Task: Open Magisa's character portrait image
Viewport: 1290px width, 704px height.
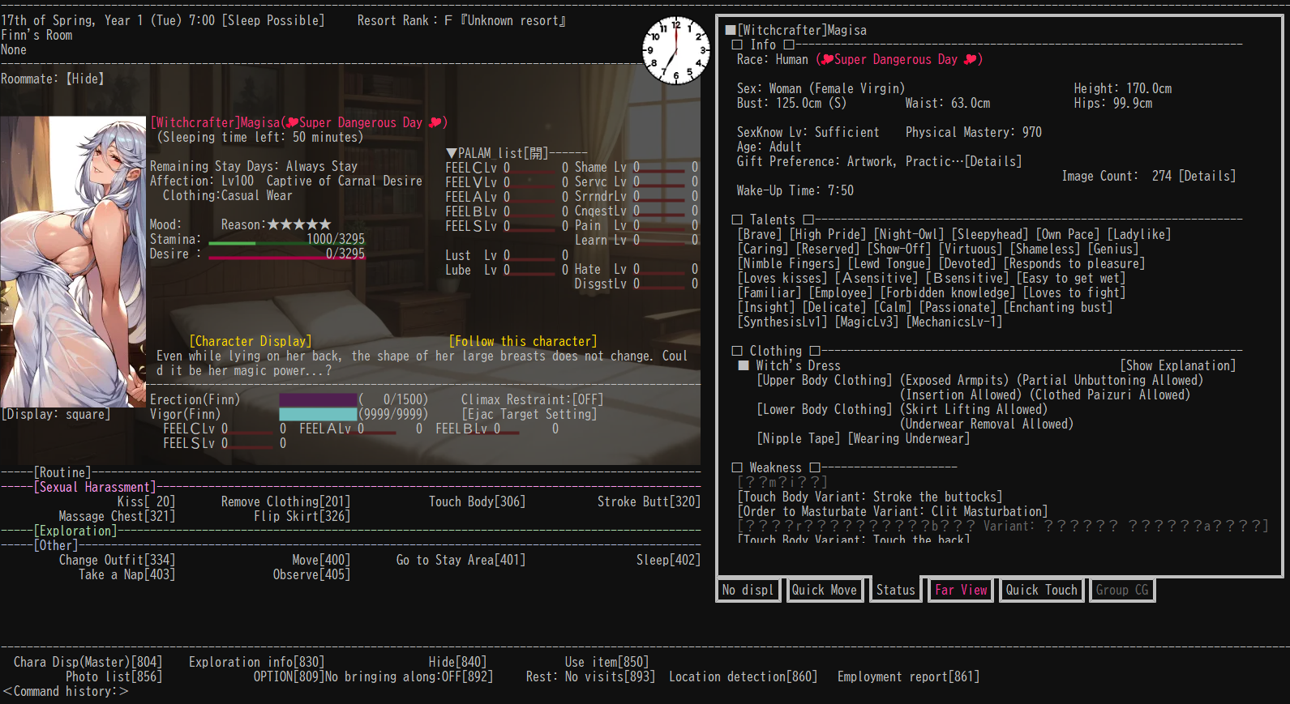Action: (73, 262)
